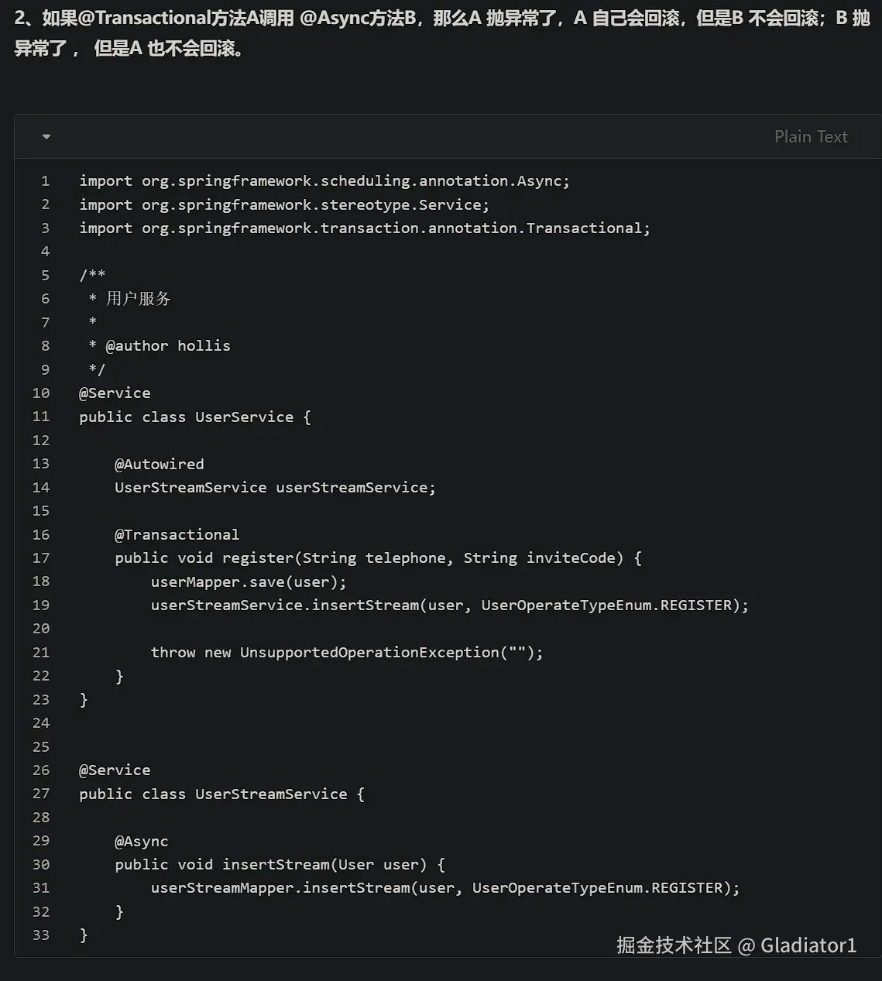The height and width of the screenshot is (981, 882).
Task: Click the @Async annotation in the code
Action: pyautogui.click(x=141, y=842)
